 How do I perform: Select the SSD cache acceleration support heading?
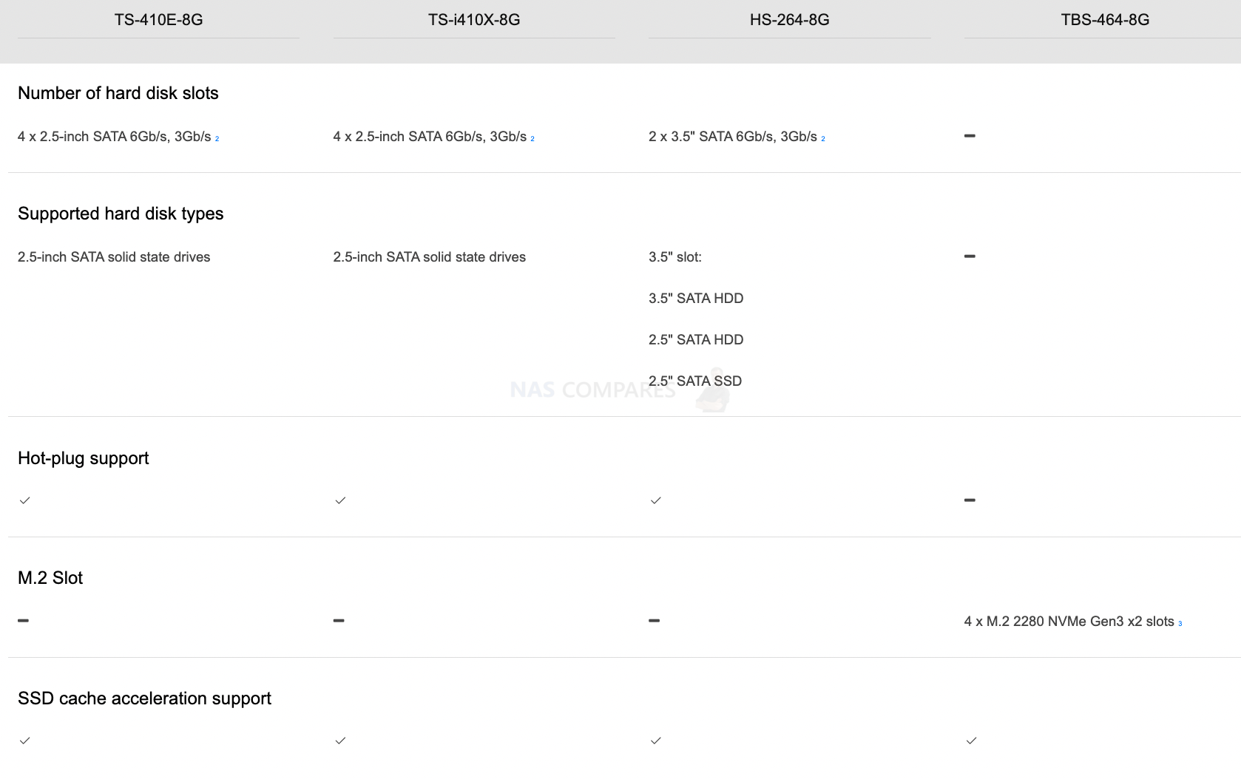[144, 698]
